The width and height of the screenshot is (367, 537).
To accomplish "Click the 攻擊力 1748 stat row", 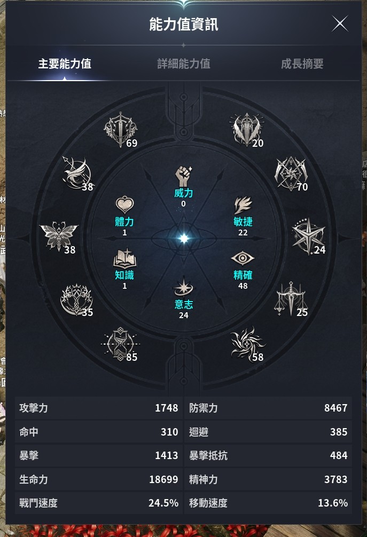I will tap(99, 408).
